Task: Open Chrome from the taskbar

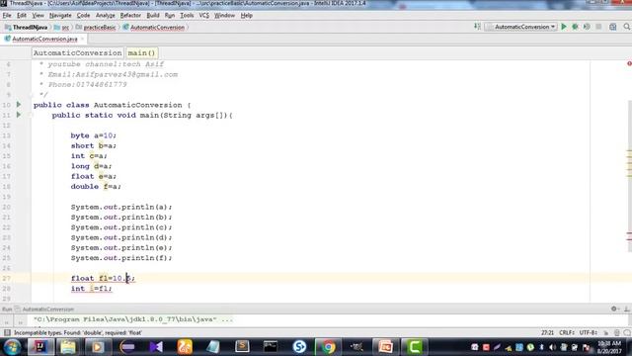Action: (x=328, y=347)
